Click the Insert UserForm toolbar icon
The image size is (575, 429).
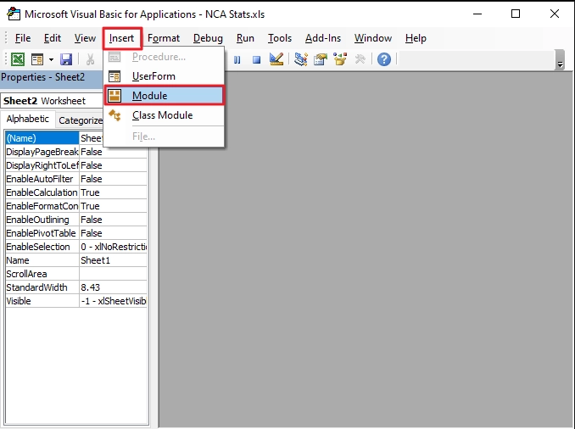pyautogui.click(x=37, y=59)
